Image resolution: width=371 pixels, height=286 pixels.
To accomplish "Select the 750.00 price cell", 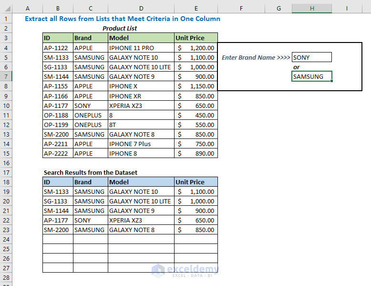I will click(196, 144).
